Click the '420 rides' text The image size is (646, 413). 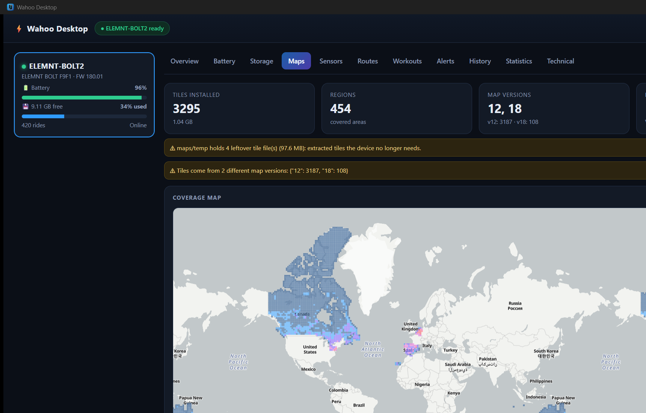pos(33,125)
